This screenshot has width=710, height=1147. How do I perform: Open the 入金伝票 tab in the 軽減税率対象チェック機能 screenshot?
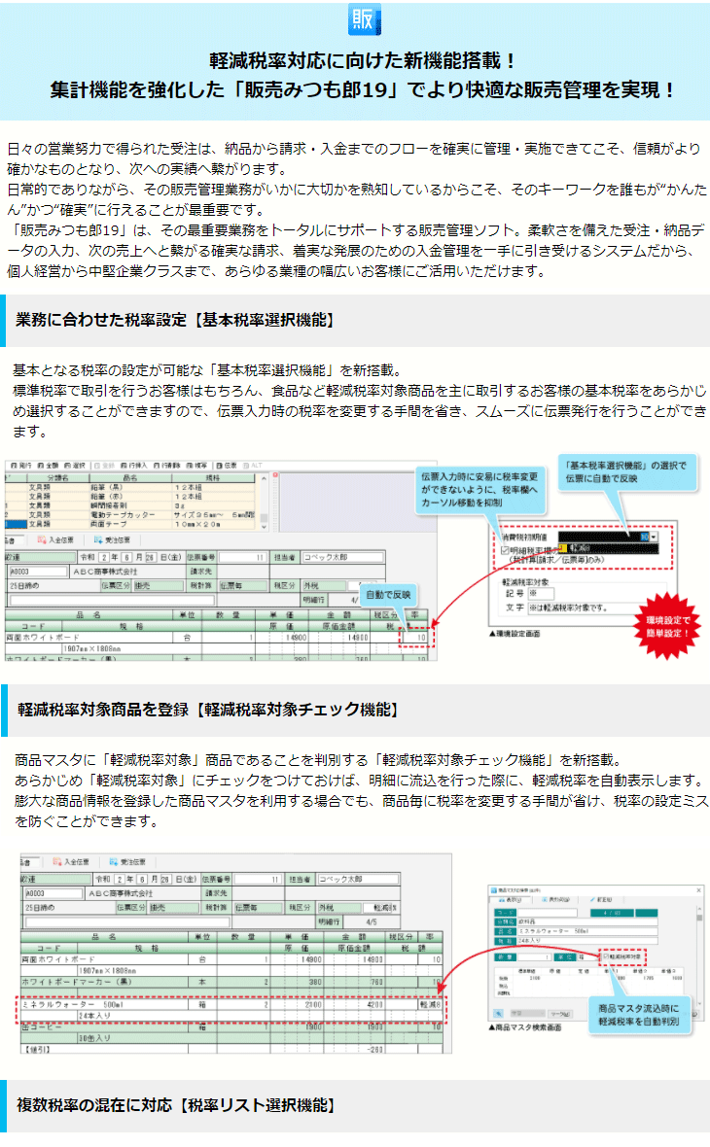tap(71, 862)
